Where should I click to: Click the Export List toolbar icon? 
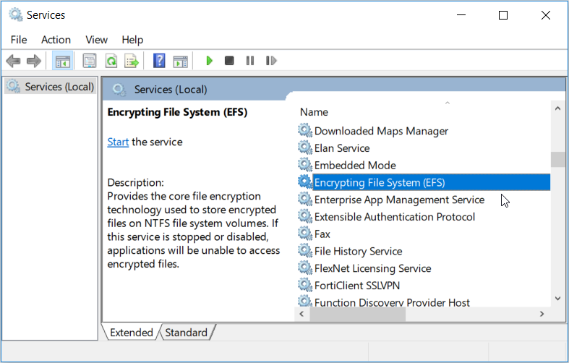pos(132,61)
